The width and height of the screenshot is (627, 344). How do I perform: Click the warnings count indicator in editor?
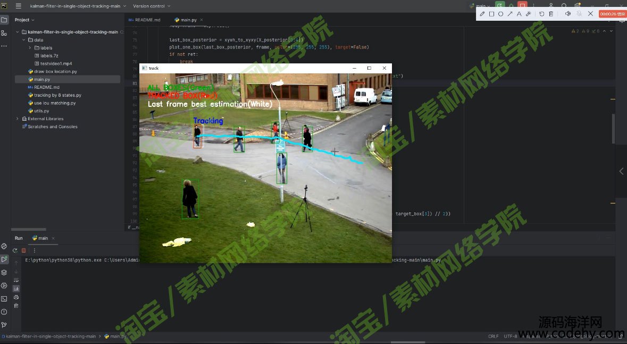575,31
